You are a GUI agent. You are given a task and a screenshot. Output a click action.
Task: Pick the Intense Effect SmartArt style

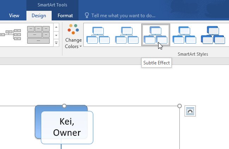(213, 35)
